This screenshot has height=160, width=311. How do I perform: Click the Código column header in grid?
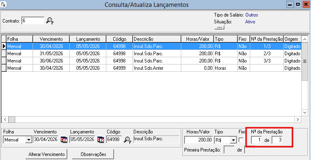coord(119,39)
